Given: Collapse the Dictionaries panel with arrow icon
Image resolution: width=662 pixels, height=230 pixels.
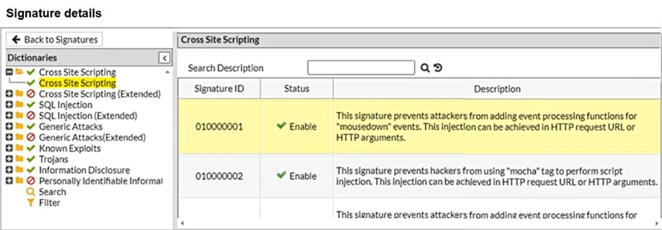Looking at the screenshot, I should [x=164, y=58].
